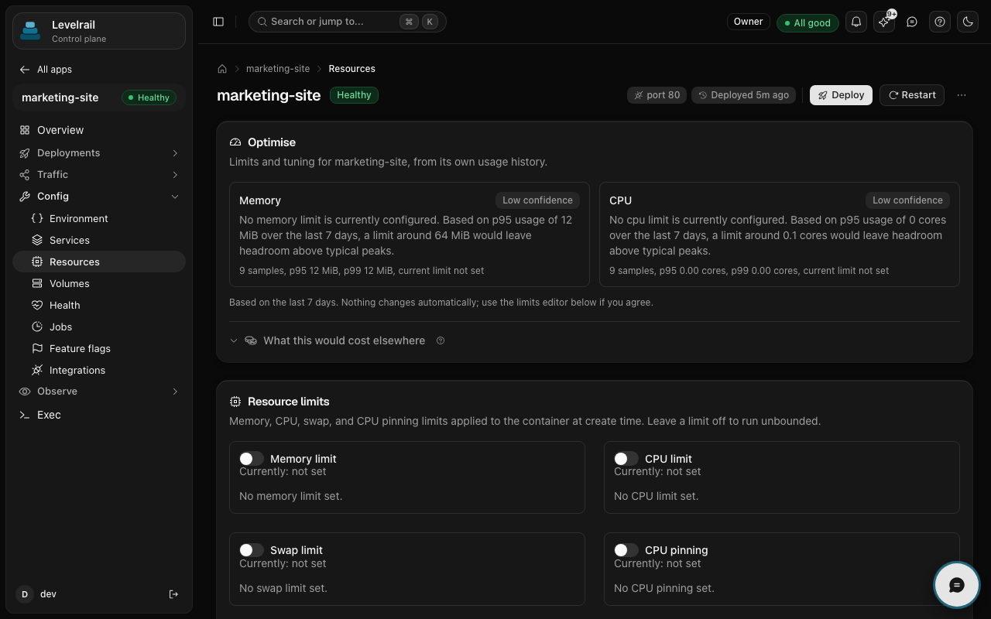Viewport: 991px width, 619px height.
Task: Open Services config page
Action: click(x=99, y=240)
